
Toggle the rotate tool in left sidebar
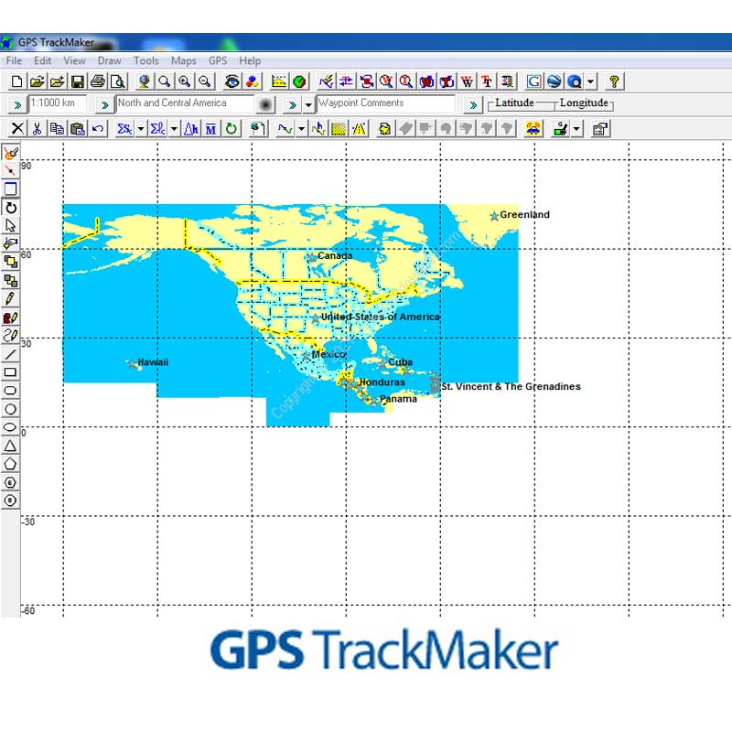click(10, 208)
